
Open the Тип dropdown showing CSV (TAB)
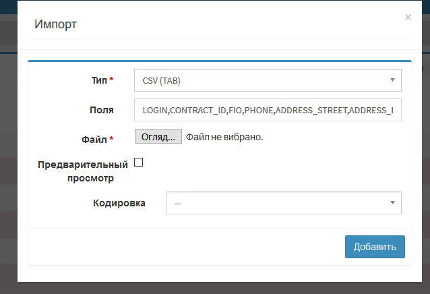click(x=268, y=80)
